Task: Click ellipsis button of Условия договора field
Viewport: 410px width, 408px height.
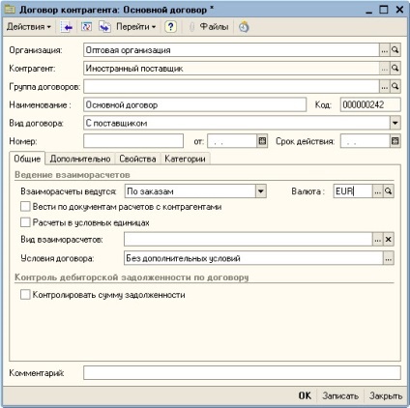Action: 389,258
